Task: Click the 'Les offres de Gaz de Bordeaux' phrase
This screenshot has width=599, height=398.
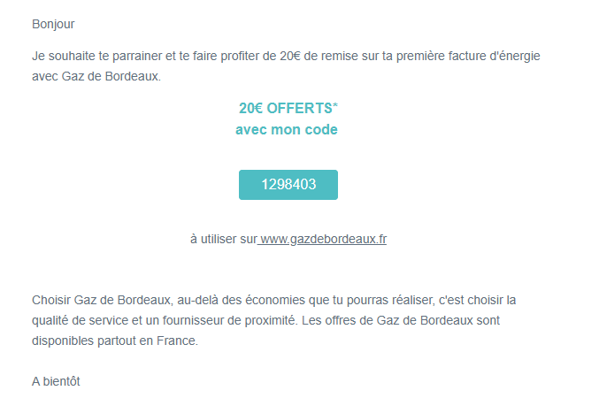Action: tap(388, 320)
